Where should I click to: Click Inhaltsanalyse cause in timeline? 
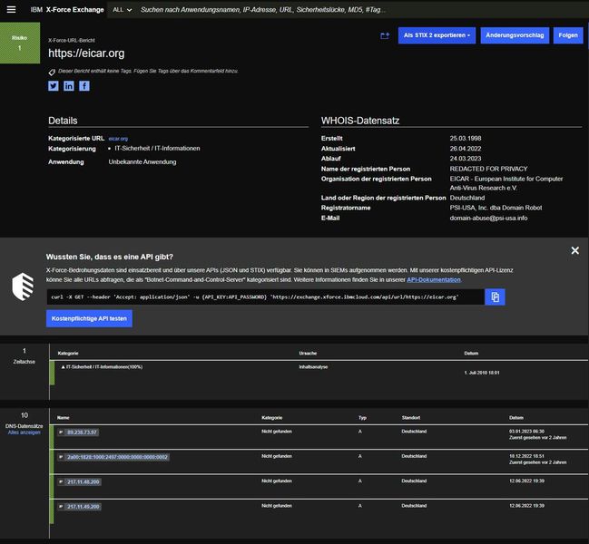pos(313,367)
